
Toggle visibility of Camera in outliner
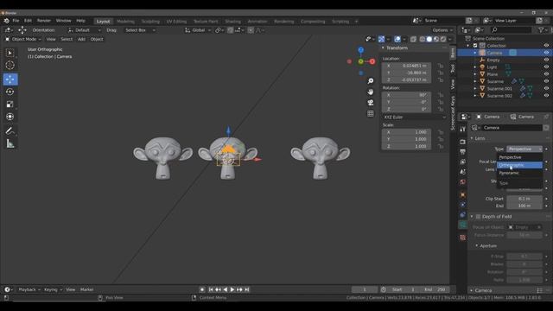pos(546,53)
